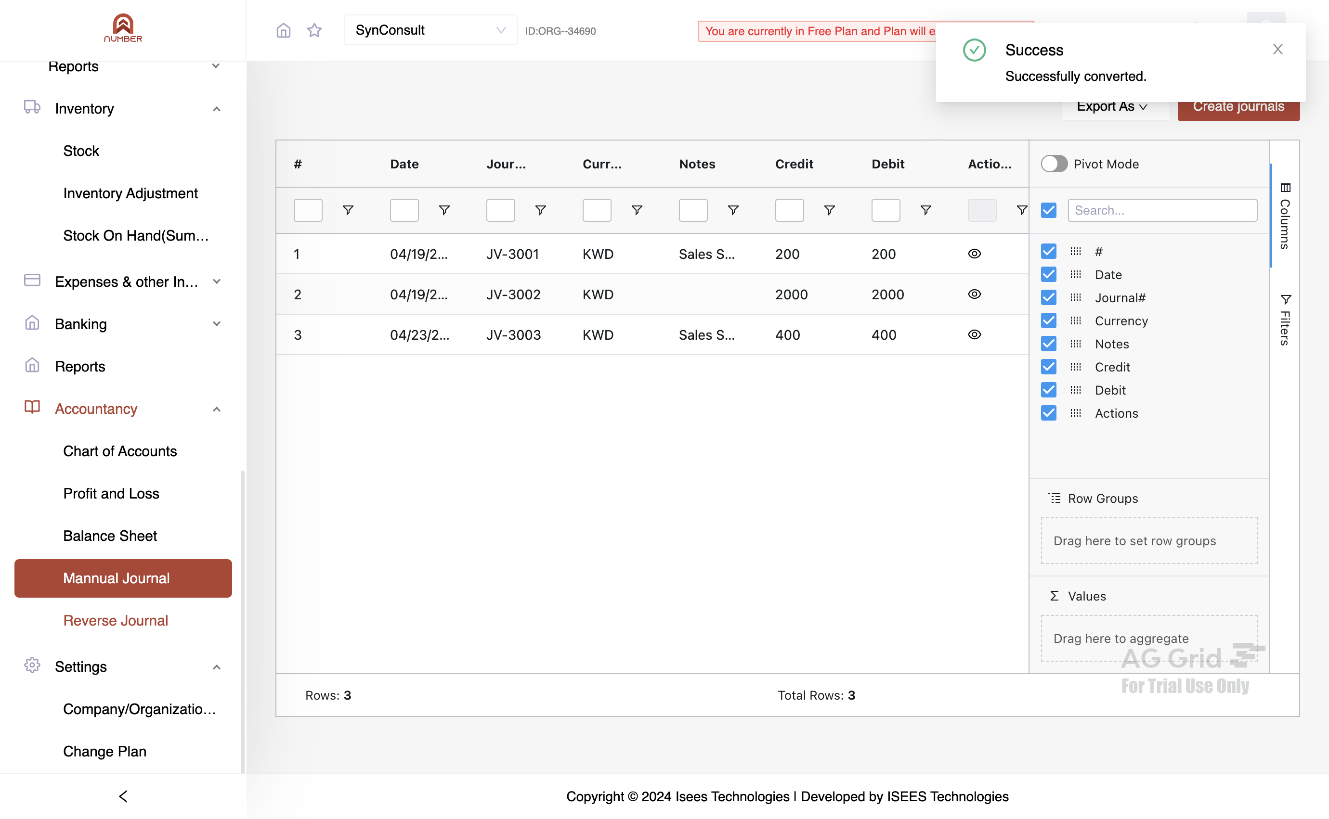Uncheck the Credit column checkbox
Screen dimensions: 1329x819
(1049, 367)
